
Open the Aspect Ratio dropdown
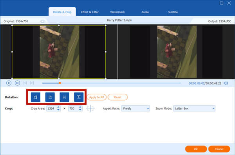136,108
